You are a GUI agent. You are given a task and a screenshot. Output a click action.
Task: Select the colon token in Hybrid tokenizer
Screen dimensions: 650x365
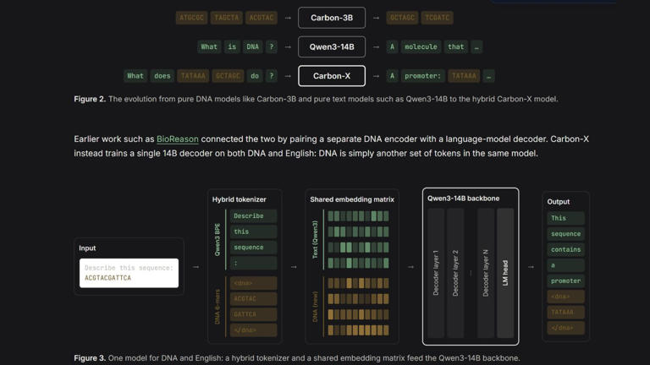(x=253, y=264)
